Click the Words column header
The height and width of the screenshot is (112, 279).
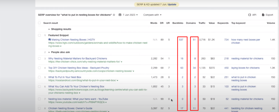(154, 23)
